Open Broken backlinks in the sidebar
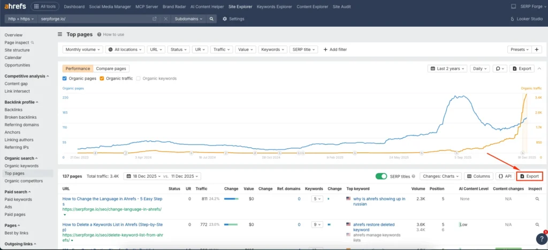Screen dimensions: 548x250 point(20,117)
